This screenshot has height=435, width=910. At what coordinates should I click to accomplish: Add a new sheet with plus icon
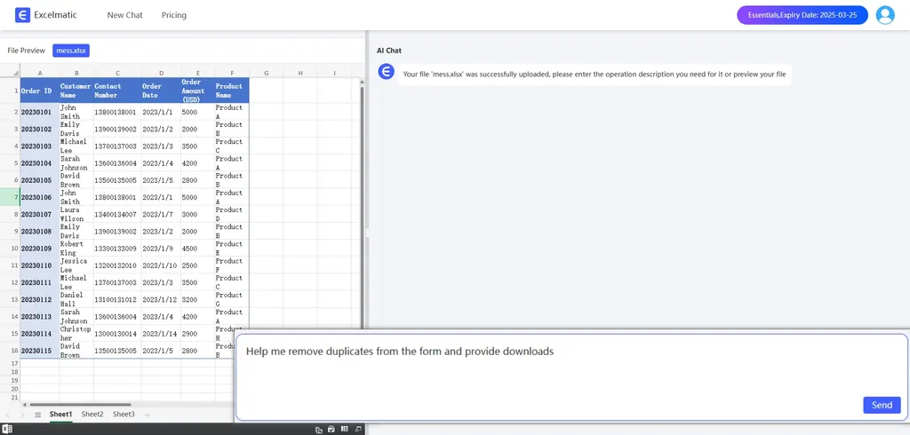pos(148,415)
